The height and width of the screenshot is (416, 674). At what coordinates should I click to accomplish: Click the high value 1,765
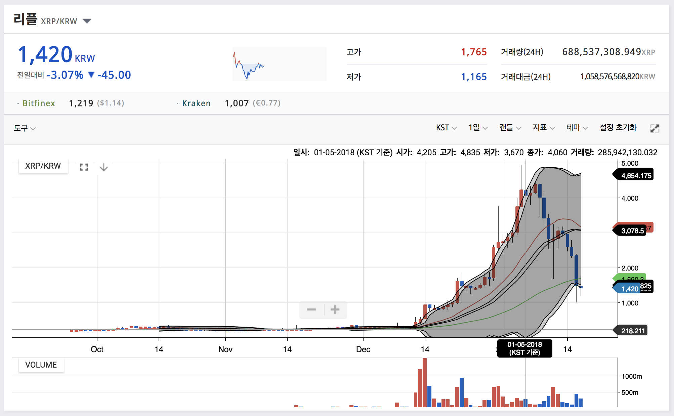(x=474, y=52)
